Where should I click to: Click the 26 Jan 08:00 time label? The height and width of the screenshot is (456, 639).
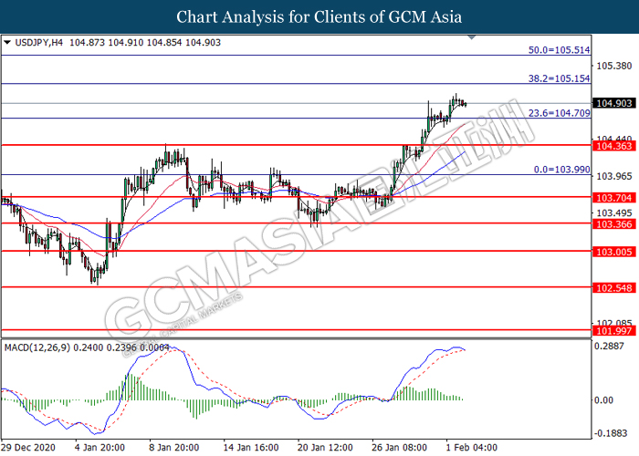point(400,448)
